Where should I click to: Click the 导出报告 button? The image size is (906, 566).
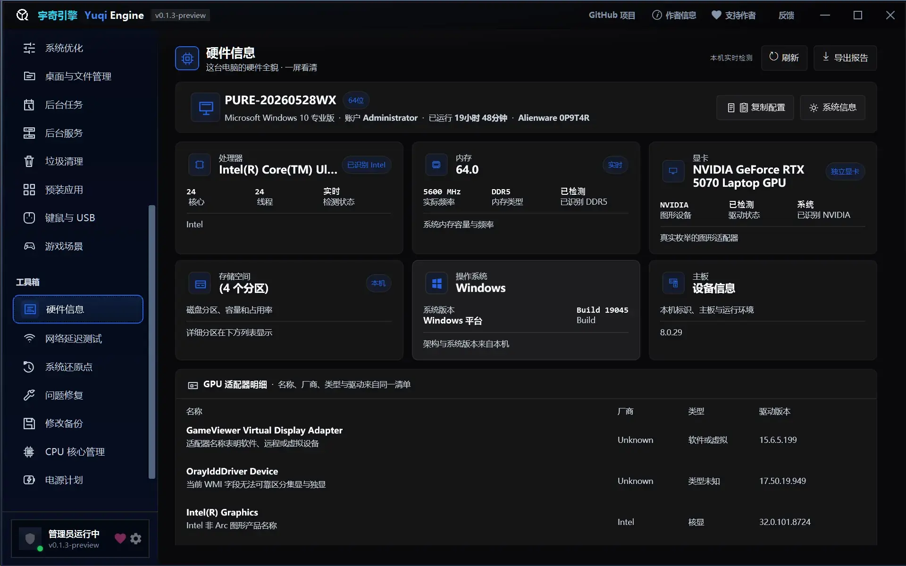(845, 58)
